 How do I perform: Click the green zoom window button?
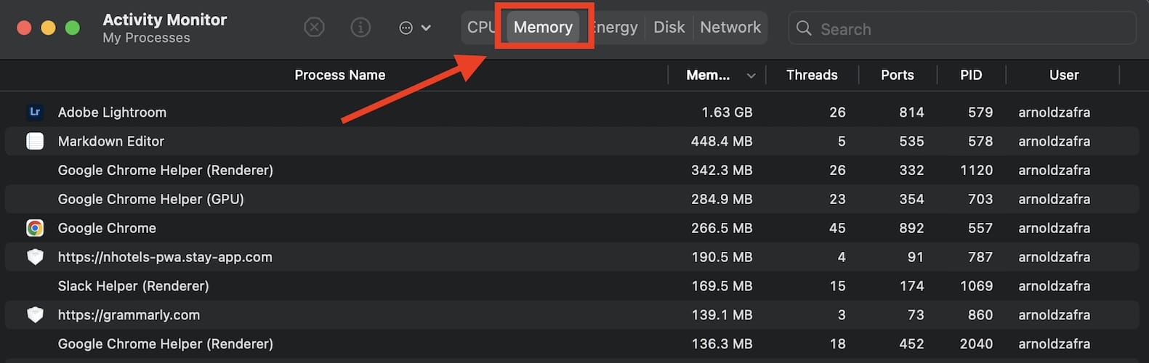tap(72, 28)
